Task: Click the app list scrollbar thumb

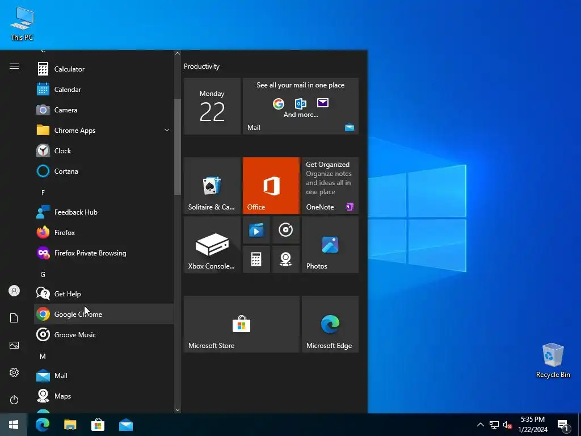Action: [178, 147]
